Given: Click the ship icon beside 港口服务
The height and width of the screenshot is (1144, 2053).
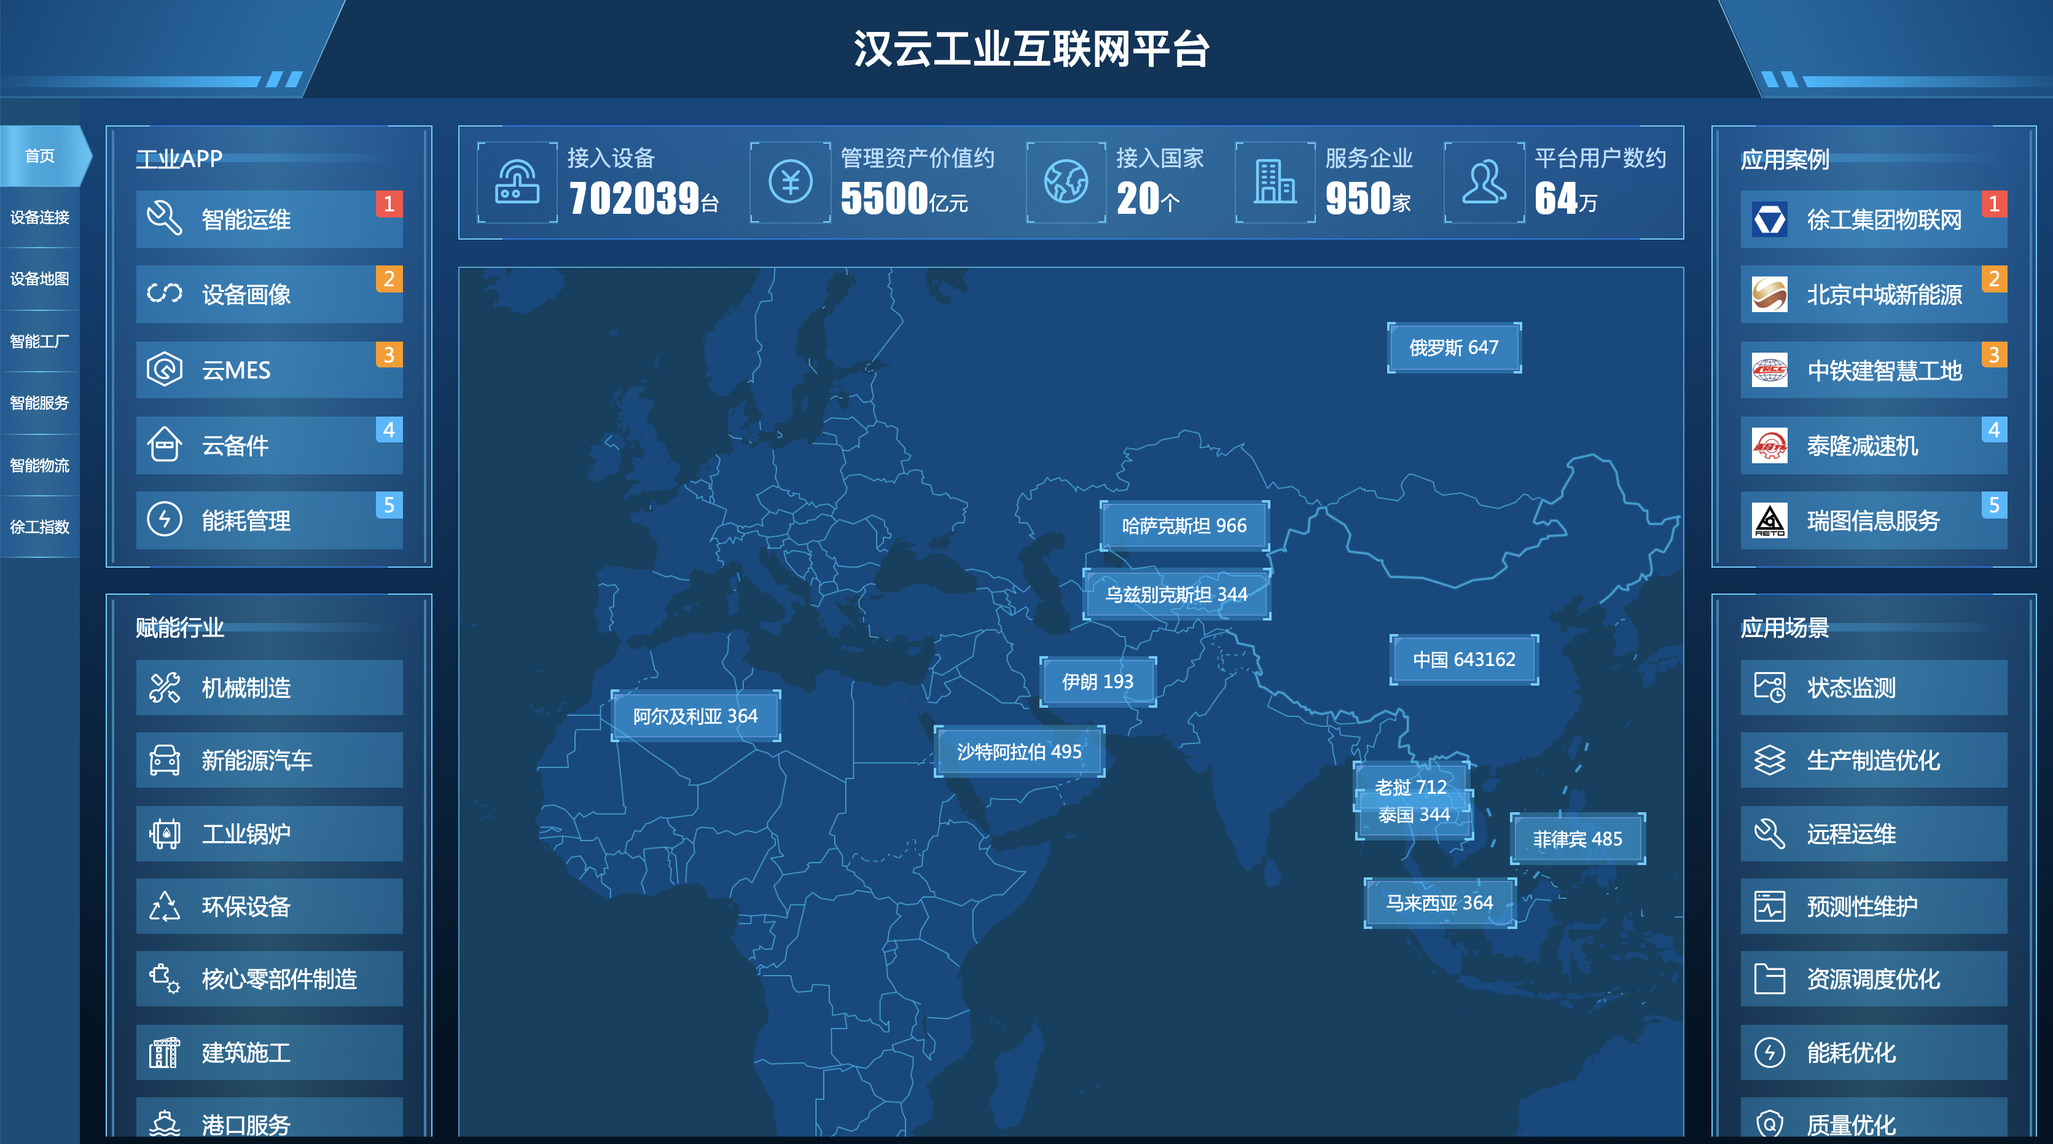Looking at the screenshot, I should coord(164,1122).
